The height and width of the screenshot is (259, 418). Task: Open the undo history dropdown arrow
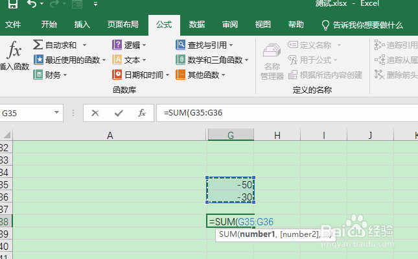click(42, 4)
